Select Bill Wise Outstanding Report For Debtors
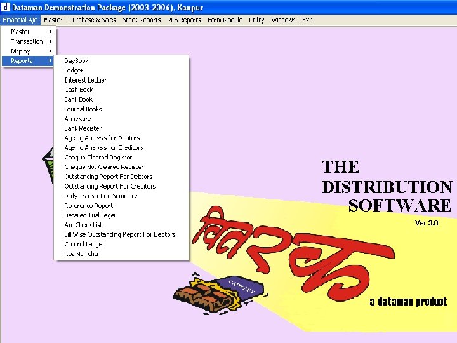 click(x=121, y=234)
